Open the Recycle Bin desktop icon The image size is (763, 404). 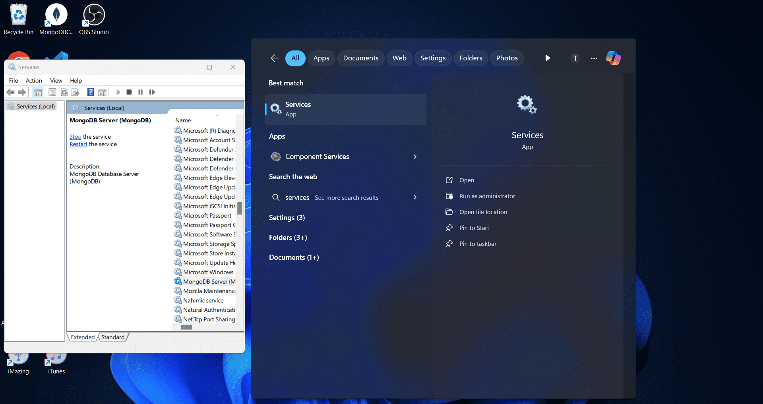click(18, 19)
